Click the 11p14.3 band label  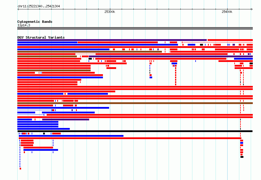point(24,25)
